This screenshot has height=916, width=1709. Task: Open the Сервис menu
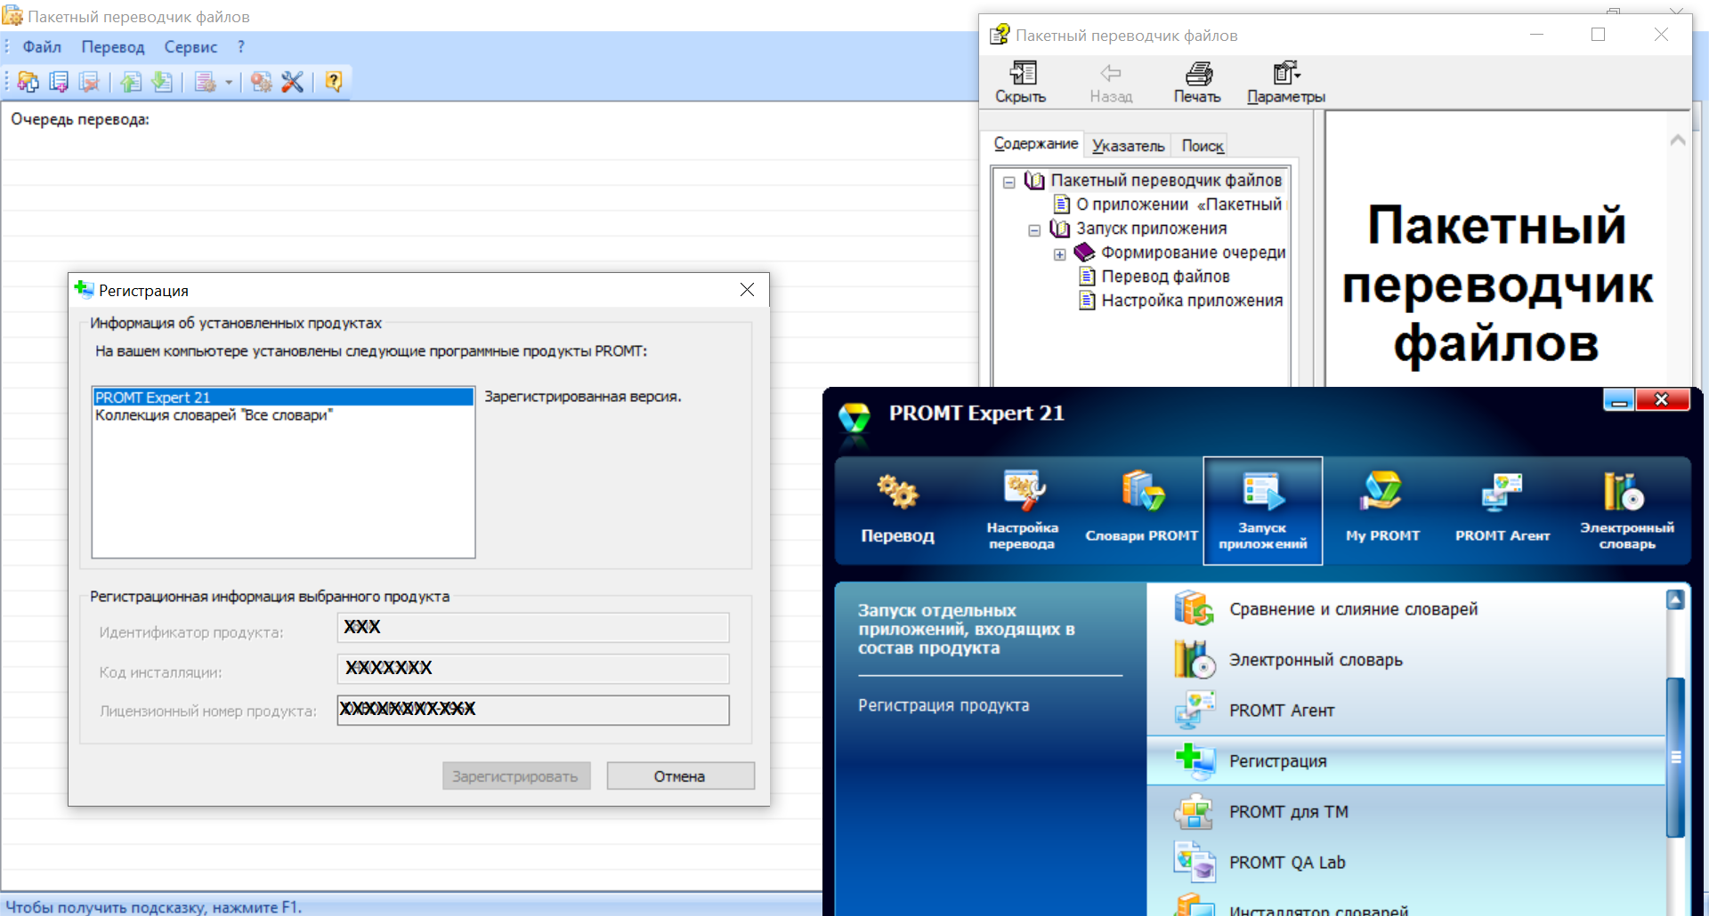(x=190, y=47)
